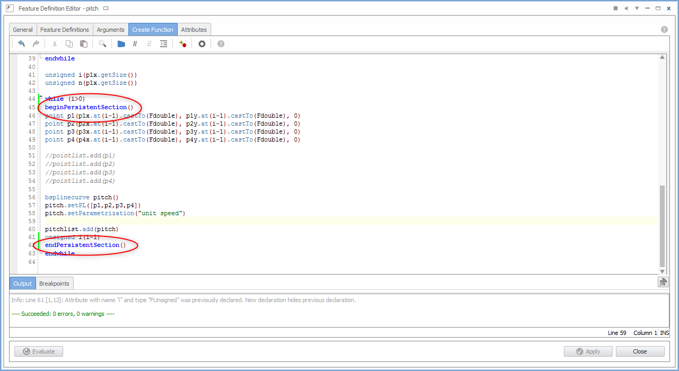
Task: Paste clipboard contents via the paste icon
Action: click(83, 43)
